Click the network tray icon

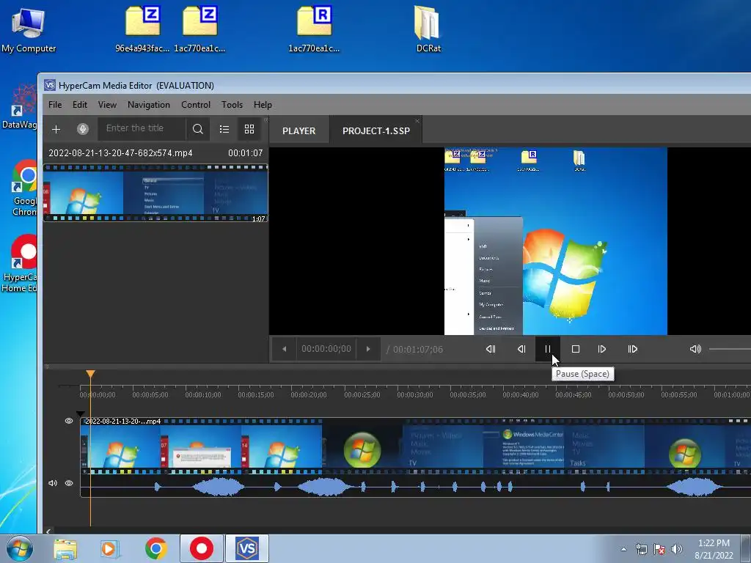[x=641, y=549]
